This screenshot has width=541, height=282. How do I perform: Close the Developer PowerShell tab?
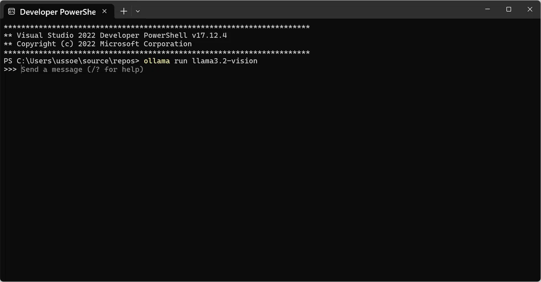[x=105, y=11]
